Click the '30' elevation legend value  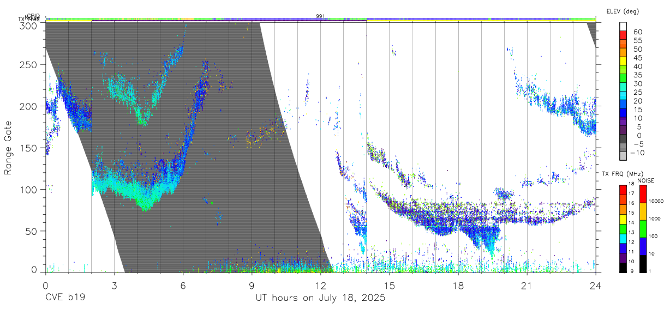pos(637,83)
